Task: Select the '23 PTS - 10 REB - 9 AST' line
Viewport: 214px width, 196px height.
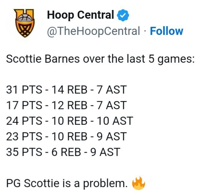Action: coord(66,136)
